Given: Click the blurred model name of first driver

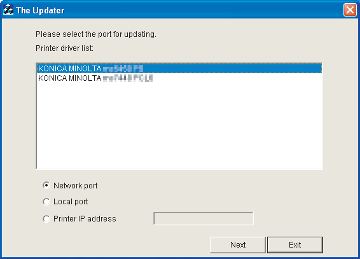Looking at the screenshot, I should [x=123, y=69].
